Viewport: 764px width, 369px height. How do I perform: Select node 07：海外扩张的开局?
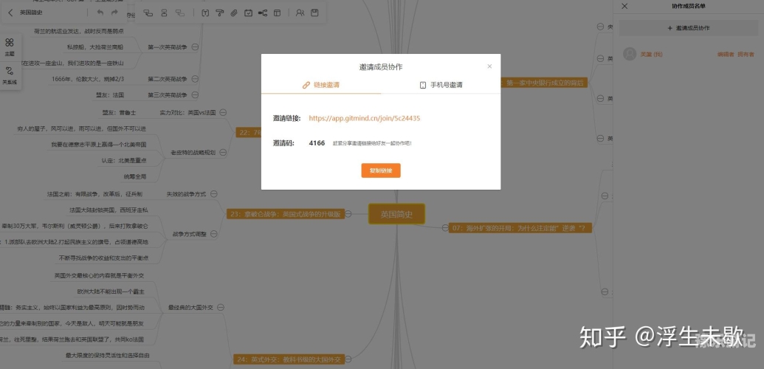520,227
